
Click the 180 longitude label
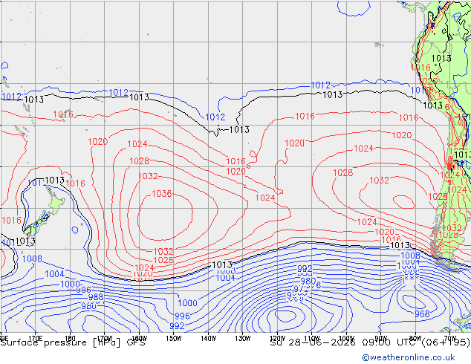70,339
